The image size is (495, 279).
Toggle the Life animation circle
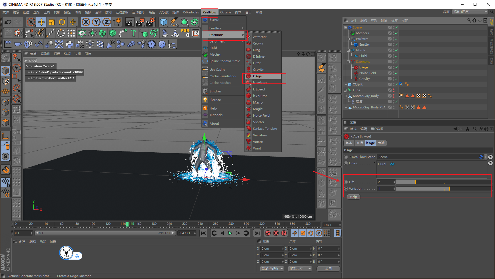346,182
